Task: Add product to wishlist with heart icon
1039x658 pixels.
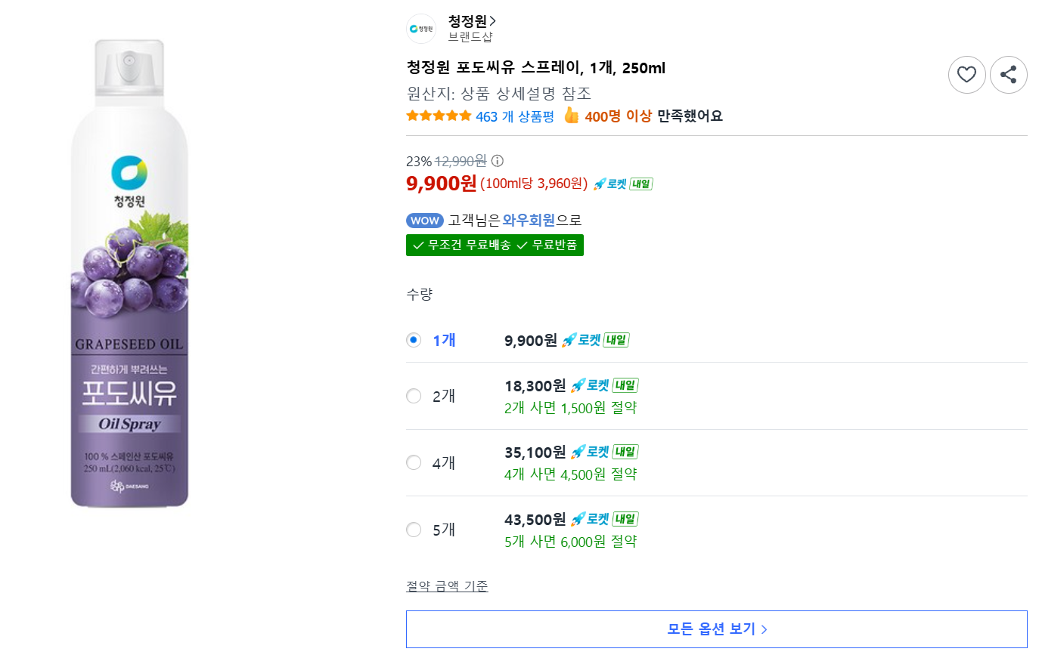Action: coord(966,75)
